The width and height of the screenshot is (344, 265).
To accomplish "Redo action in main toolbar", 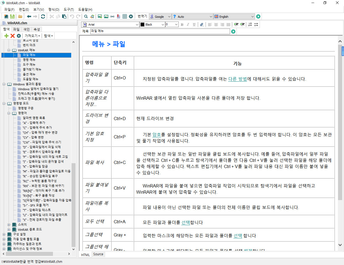I will pyautogui.click(x=78, y=16).
